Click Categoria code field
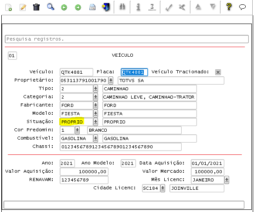The width and height of the screenshot is (254, 212). 76,97
